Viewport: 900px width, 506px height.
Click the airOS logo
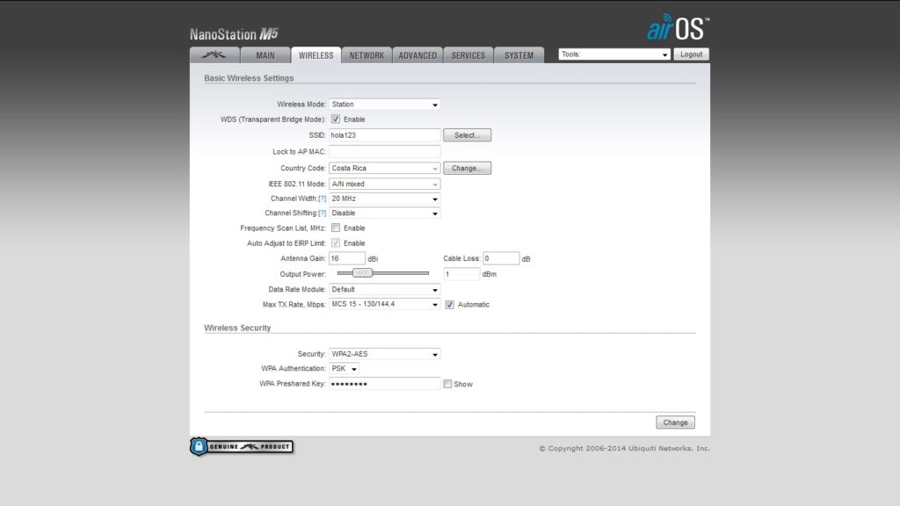pos(679,28)
